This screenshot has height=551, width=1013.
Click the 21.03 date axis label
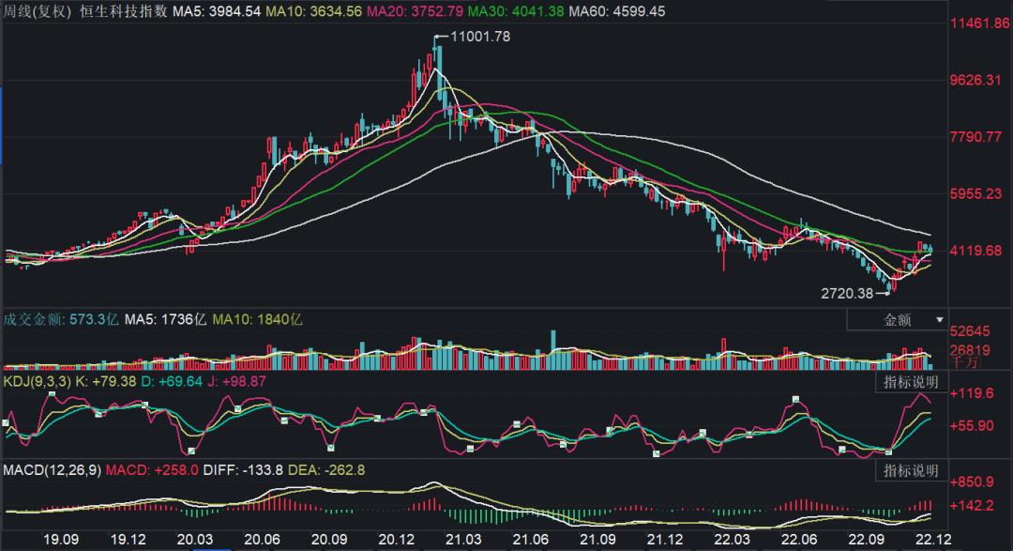coord(464,540)
